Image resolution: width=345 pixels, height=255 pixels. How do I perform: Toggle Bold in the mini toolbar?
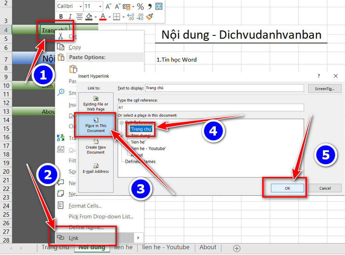click(x=61, y=17)
